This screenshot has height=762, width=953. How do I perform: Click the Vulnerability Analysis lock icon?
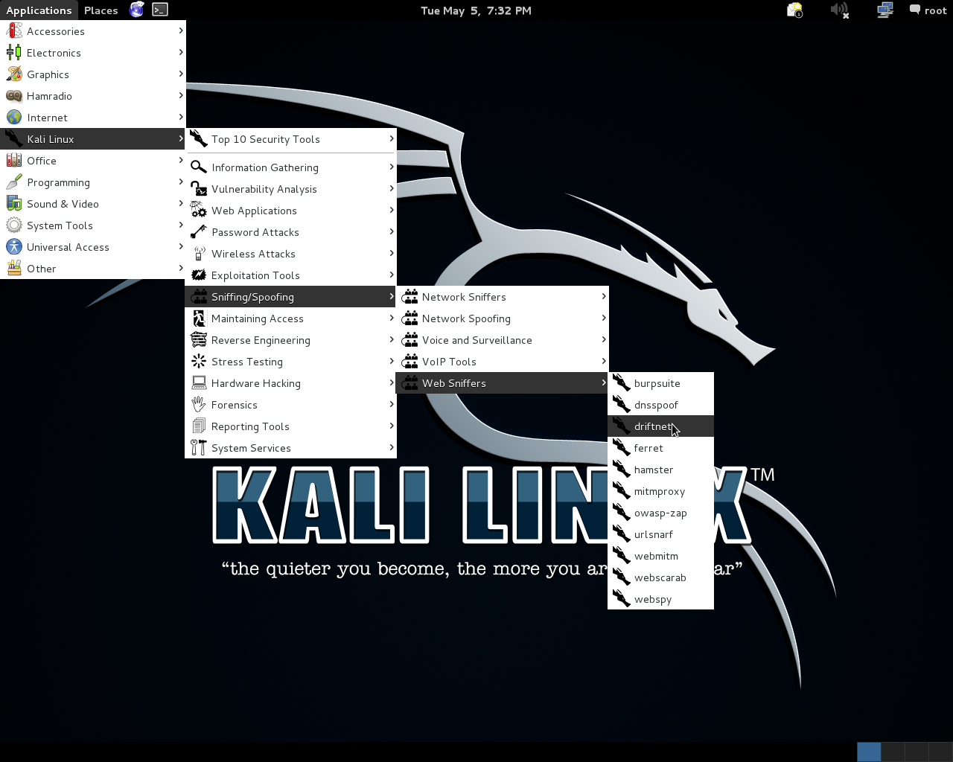click(x=199, y=189)
